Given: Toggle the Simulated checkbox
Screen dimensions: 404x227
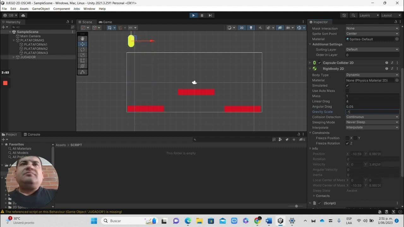Looking at the screenshot, I should point(348,85).
